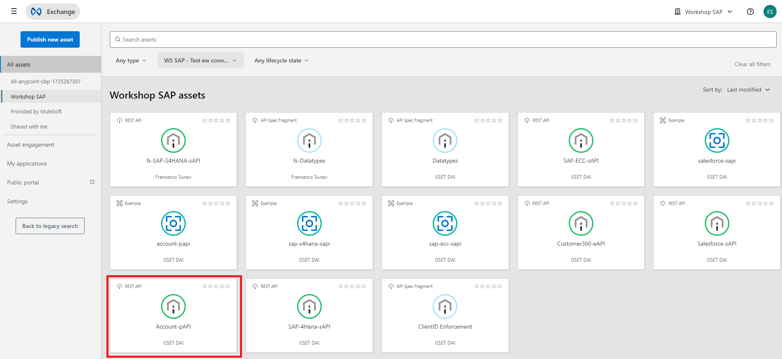Expand the Any lifecycle state dropdown
Screen dimensions: 782x359
[281, 60]
